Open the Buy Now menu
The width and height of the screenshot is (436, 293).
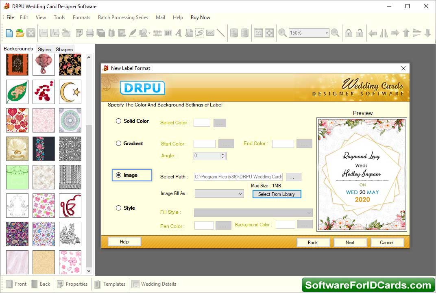(200, 17)
